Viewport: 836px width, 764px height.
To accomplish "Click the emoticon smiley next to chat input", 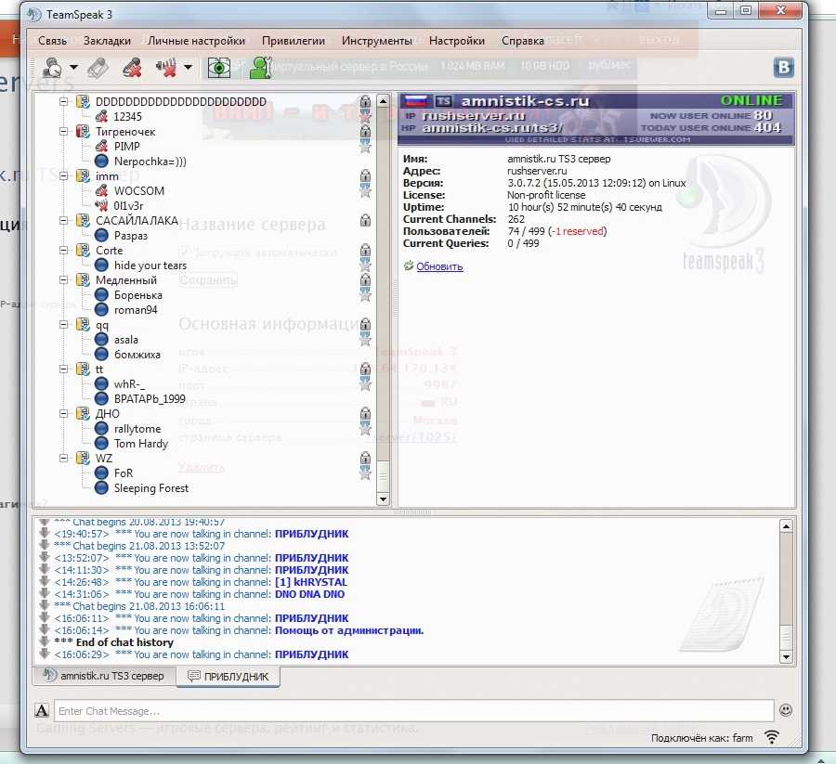I will (x=786, y=710).
